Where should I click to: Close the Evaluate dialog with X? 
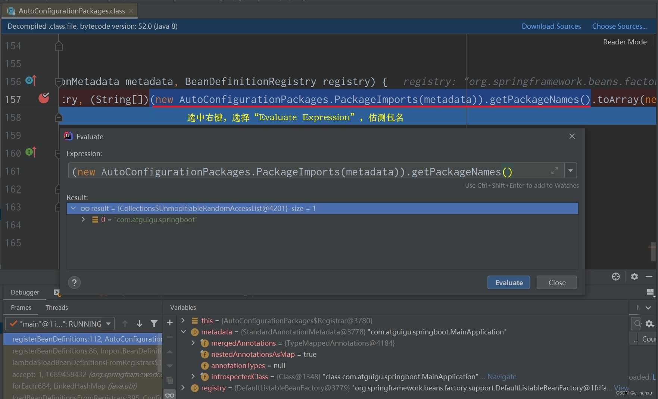coord(572,136)
